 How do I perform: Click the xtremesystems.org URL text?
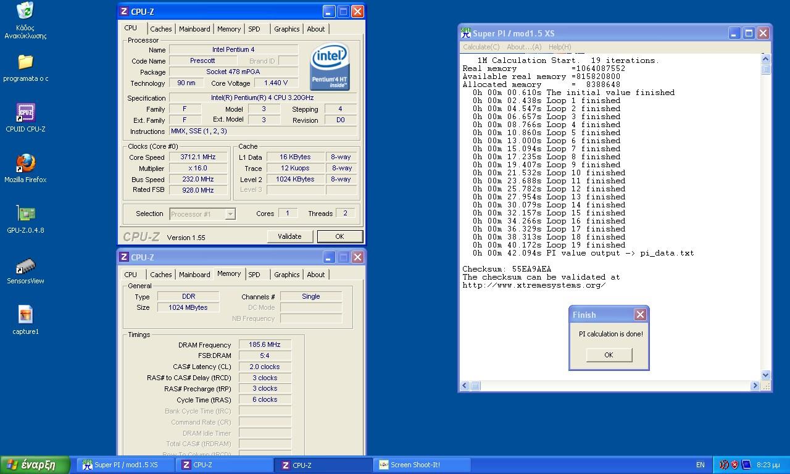click(534, 285)
